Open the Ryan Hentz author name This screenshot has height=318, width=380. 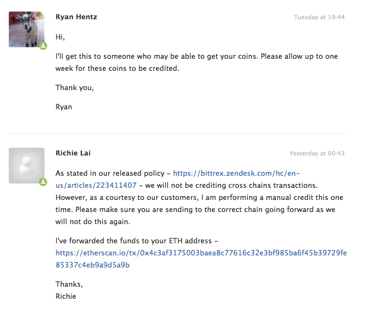77,17
